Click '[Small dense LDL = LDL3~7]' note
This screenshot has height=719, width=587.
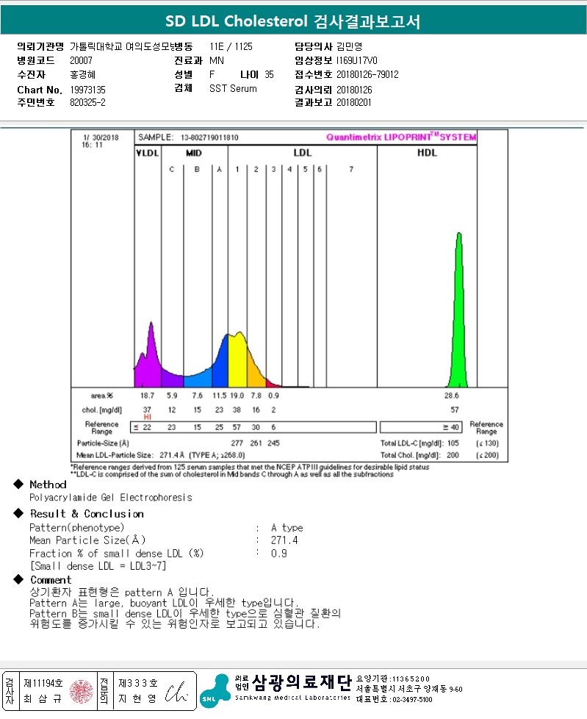(x=98, y=566)
